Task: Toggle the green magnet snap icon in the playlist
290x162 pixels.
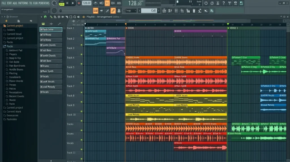Action: pyautogui.click(x=45, y=17)
